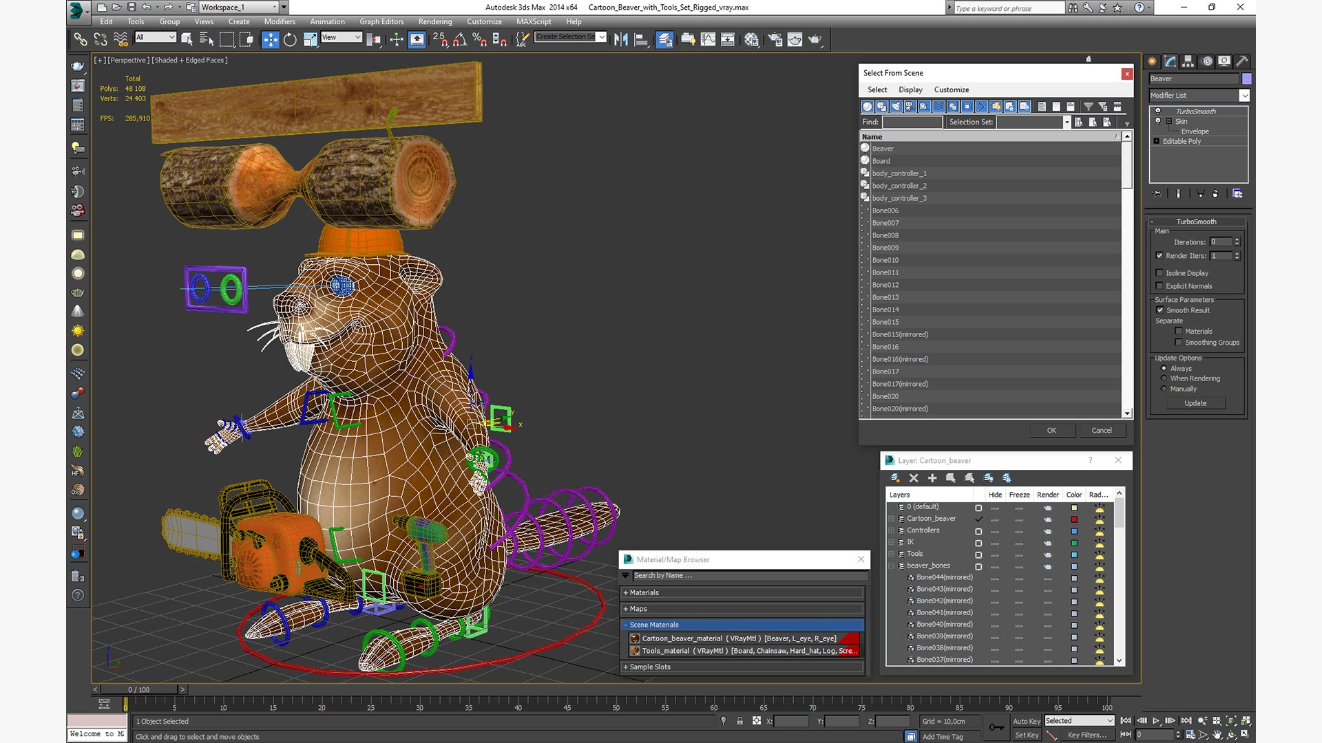The image size is (1322, 743).
Task: Set Controllers layer as current via its checkbox
Action: (978, 531)
